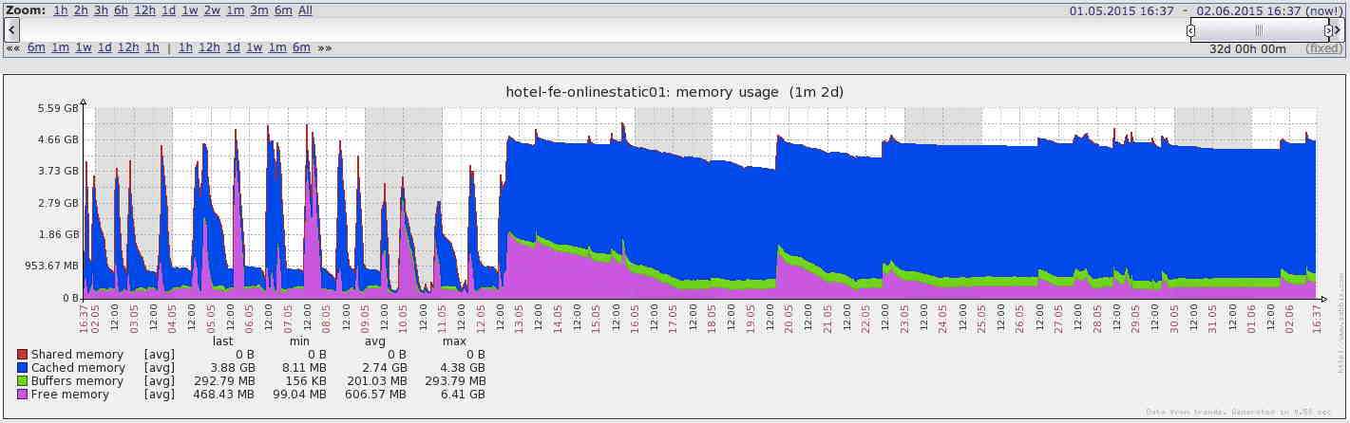The image size is (1350, 423).
Task: Click the »» jump-forward arrows
Action: [x=325, y=47]
